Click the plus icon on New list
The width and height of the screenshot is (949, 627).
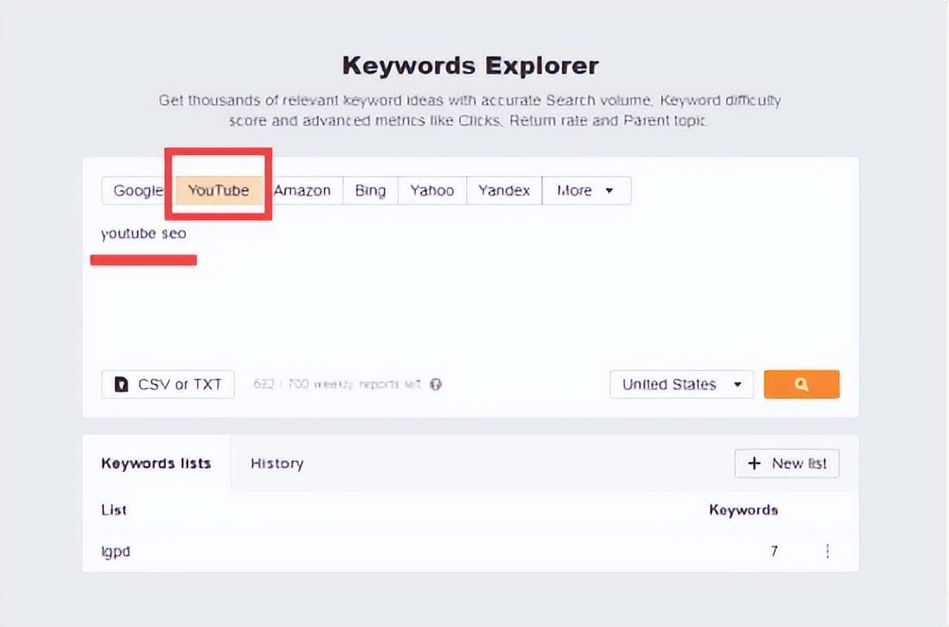point(754,463)
